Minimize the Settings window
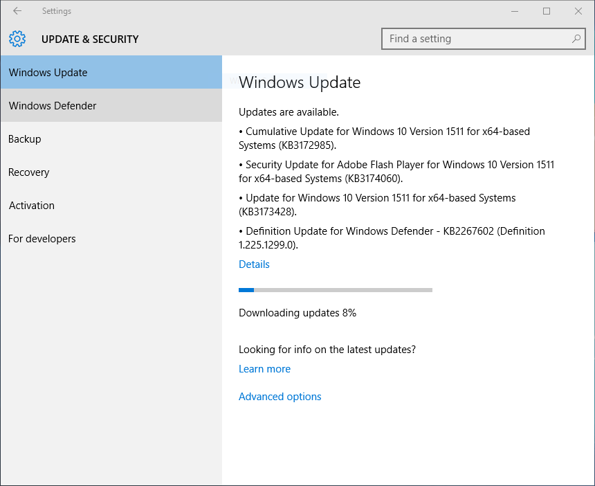Screen dimensions: 595x486 515,11
